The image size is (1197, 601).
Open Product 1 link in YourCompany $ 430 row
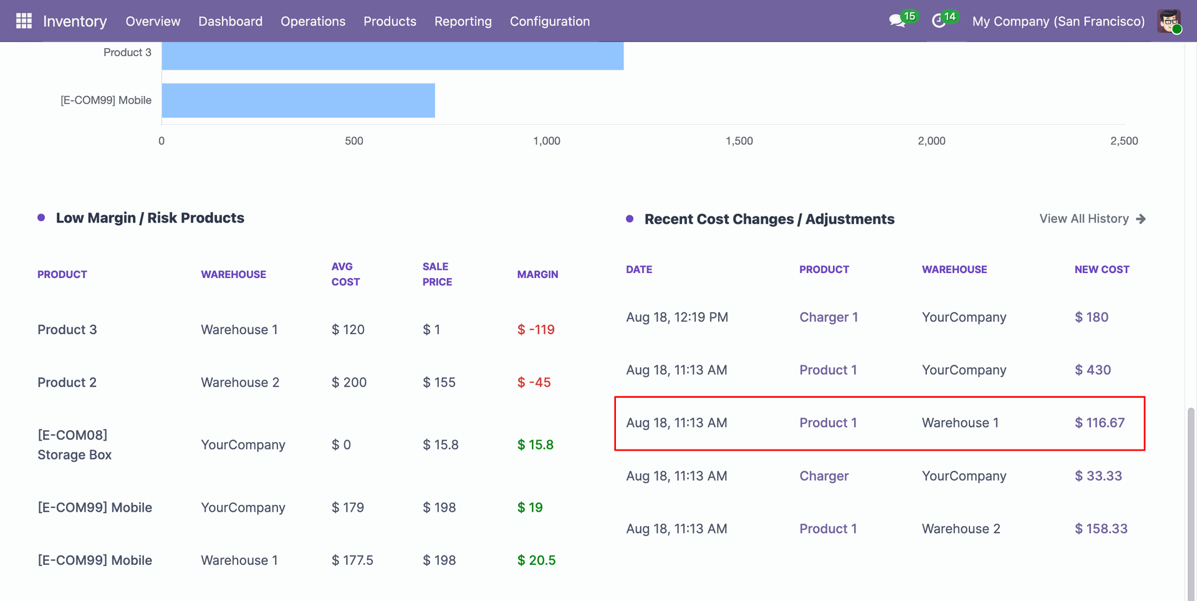click(x=828, y=370)
